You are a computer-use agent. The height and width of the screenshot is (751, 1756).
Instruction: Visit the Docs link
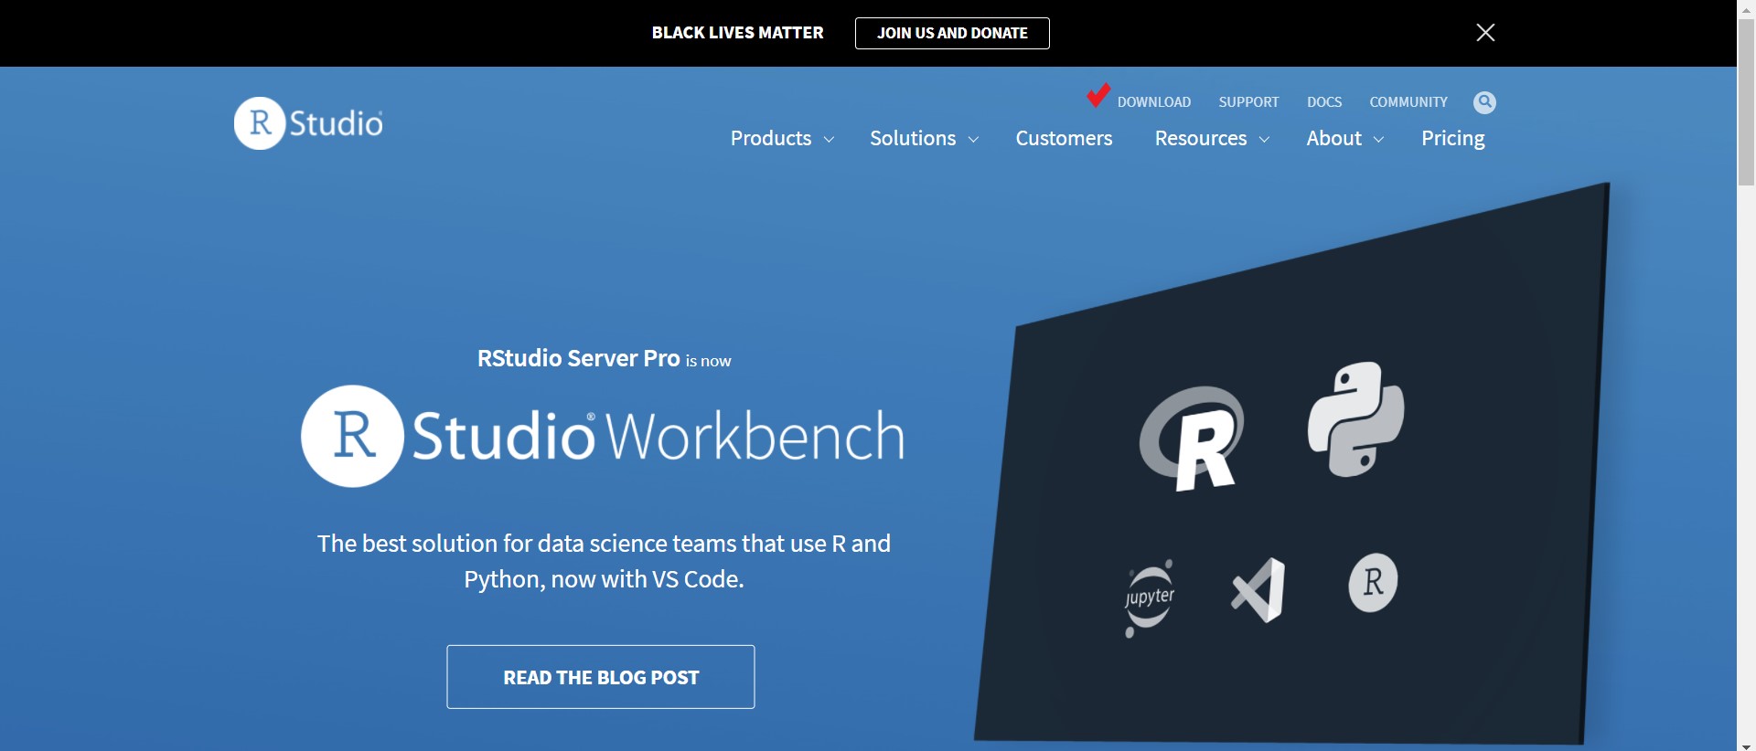pos(1324,102)
